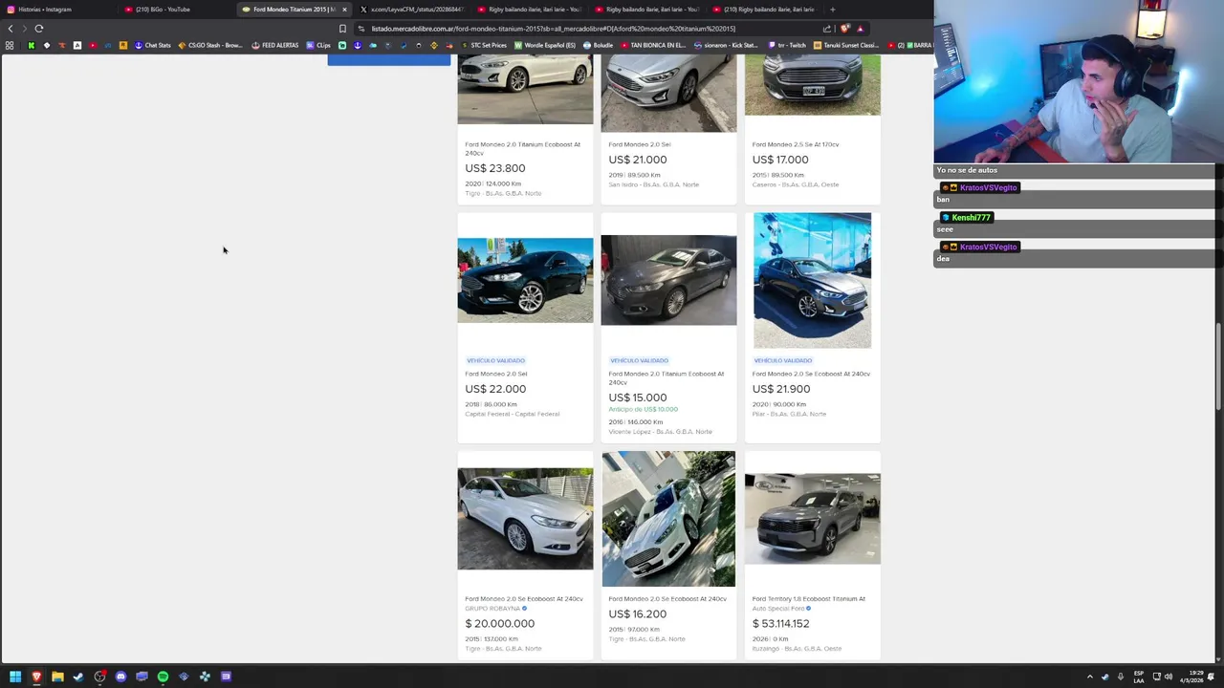Open the Boludle bookmark
1224x688 pixels.
598,45
